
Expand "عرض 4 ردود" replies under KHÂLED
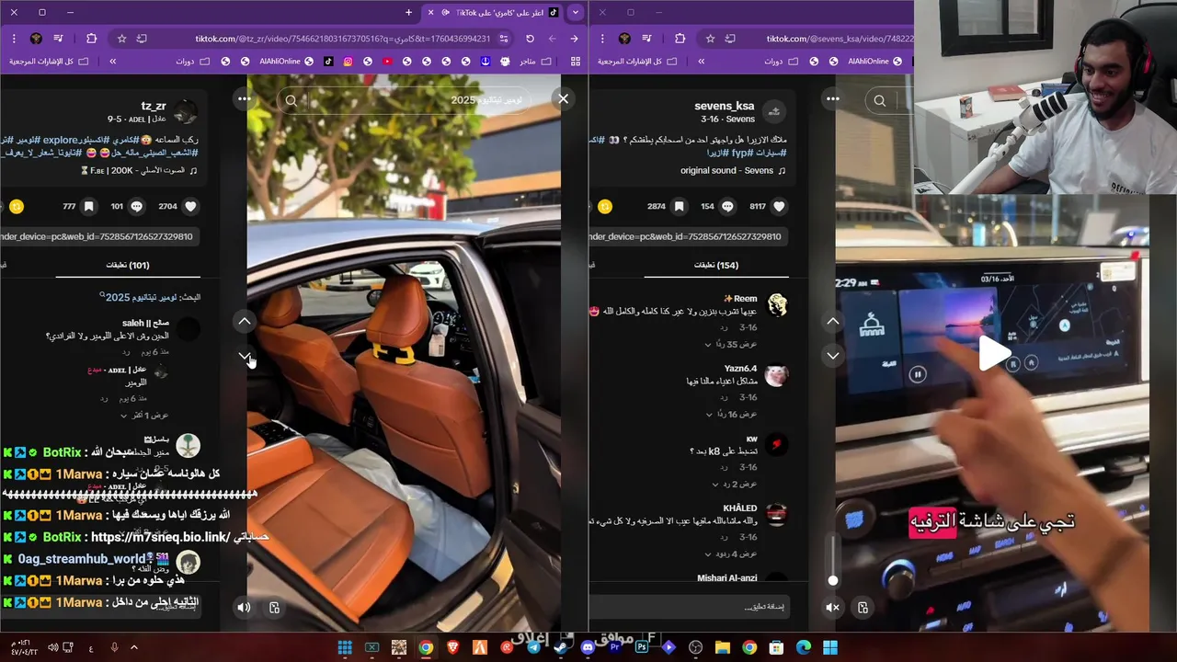coord(731,554)
